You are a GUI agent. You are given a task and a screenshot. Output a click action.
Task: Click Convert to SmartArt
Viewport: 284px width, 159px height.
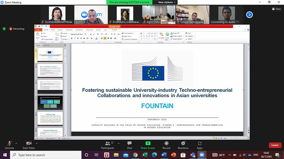coord(130,39)
